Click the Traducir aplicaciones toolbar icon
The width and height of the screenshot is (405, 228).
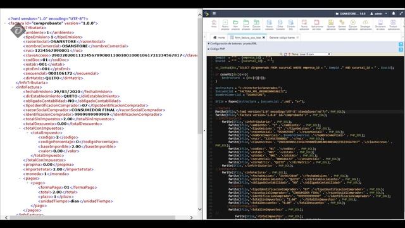click(393, 25)
